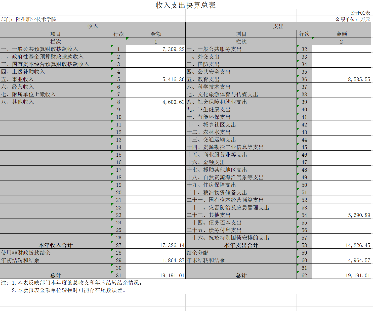Select the 科学技术支出 cell

tap(241, 87)
